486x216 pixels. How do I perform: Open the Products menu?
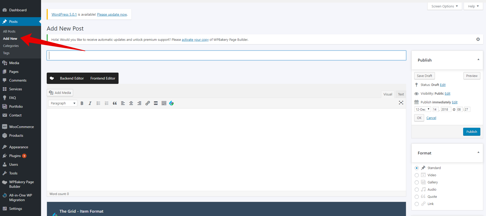click(x=21, y=135)
